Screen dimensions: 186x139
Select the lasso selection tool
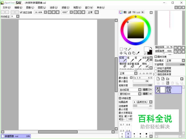(125, 49)
